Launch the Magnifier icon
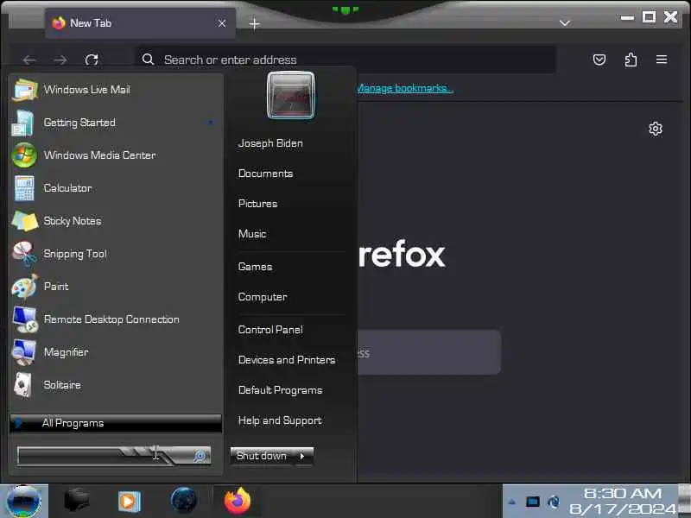This screenshot has height=518, width=691. coord(24,352)
